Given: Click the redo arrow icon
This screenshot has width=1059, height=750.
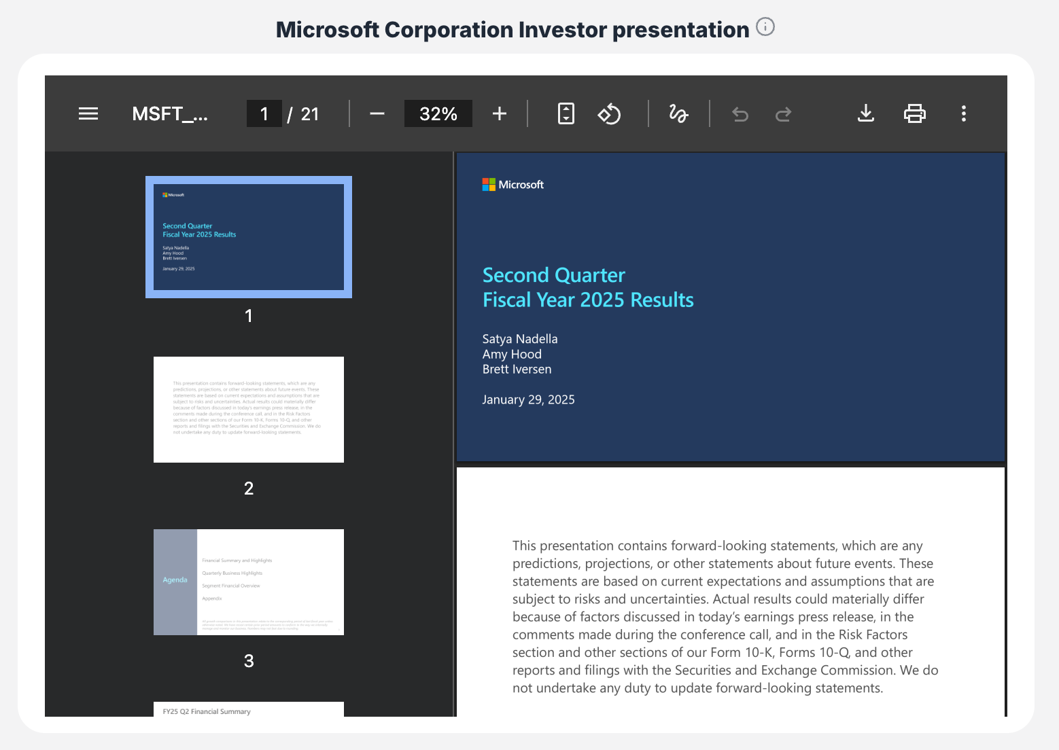Looking at the screenshot, I should tap(784, 114).
